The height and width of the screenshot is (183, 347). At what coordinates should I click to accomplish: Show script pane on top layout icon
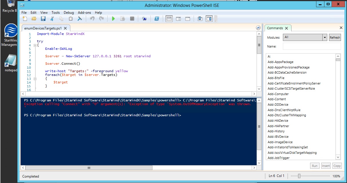point(169,19)
